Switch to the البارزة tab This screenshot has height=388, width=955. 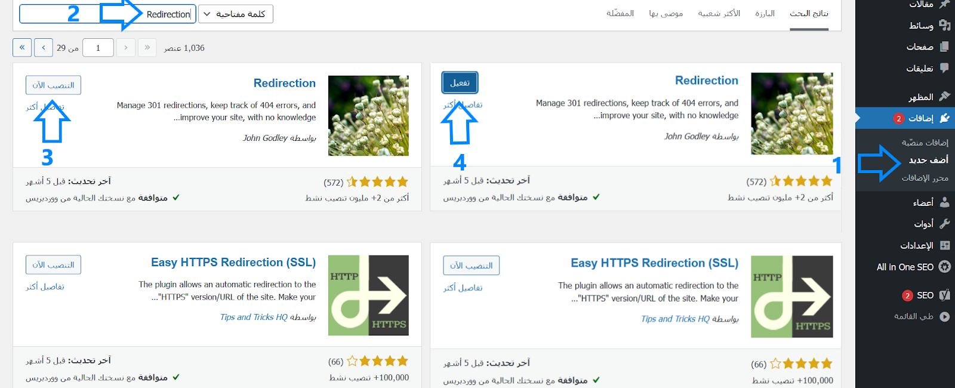765,14
